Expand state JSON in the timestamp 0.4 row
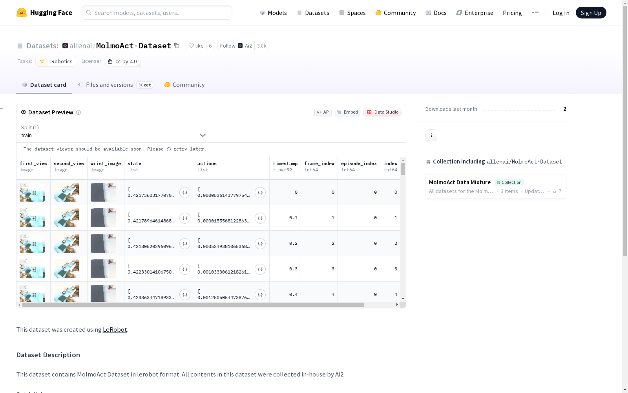 [x=185, y=295]
